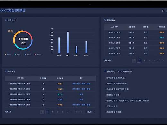Click 新增 link in the 我的关注 待审核 row
Viewport: 167px width, 125px height.
tap(74, 105)
